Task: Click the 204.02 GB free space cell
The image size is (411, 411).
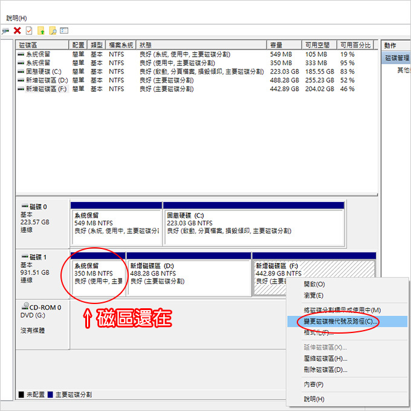Action: pyautogui.click(x=320, y=89)
